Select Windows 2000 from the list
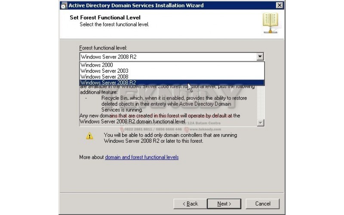Image resolution: width=344 pixels, height=215 pixels. pos(172,65)
